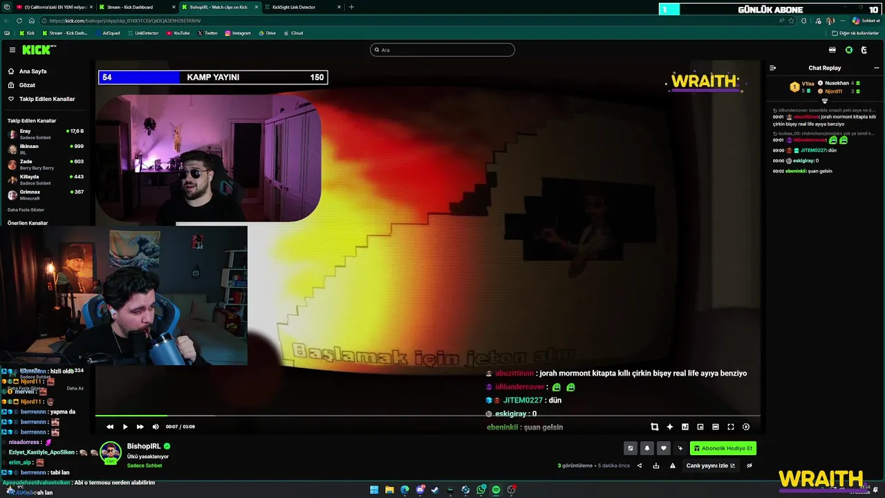Open the stats chart icon in player
The height and width of the screenshot is (498, 885).
(685, 427)
